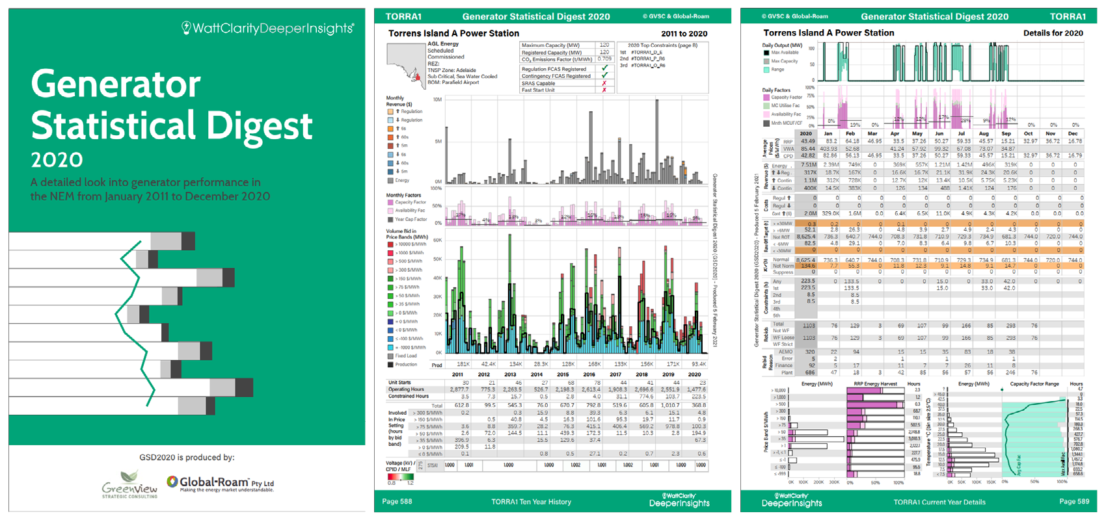Click the 2015 year column header
Screen dimensions: 1106x520
tap(563, 374)
